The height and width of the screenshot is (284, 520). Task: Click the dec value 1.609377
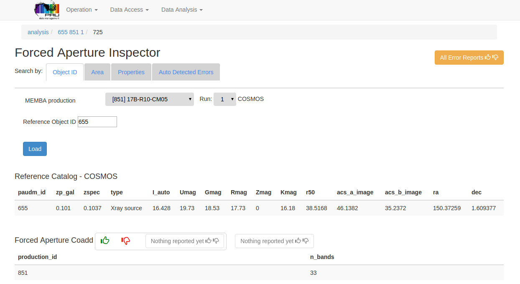484,208
